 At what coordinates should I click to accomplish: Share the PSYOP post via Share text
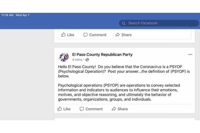click(x=123, y=109)
